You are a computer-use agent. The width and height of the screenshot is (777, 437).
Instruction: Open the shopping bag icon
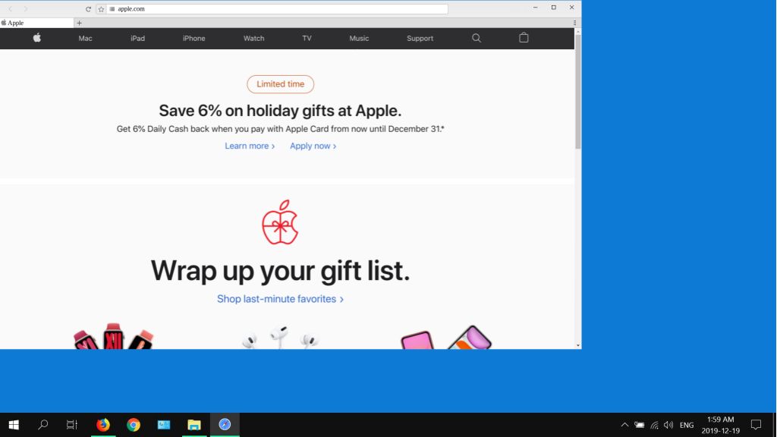[x=524, y=38]
